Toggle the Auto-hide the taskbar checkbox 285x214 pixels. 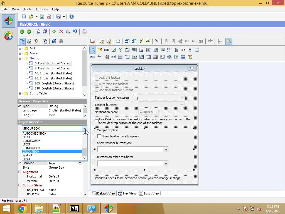(97, 84)
